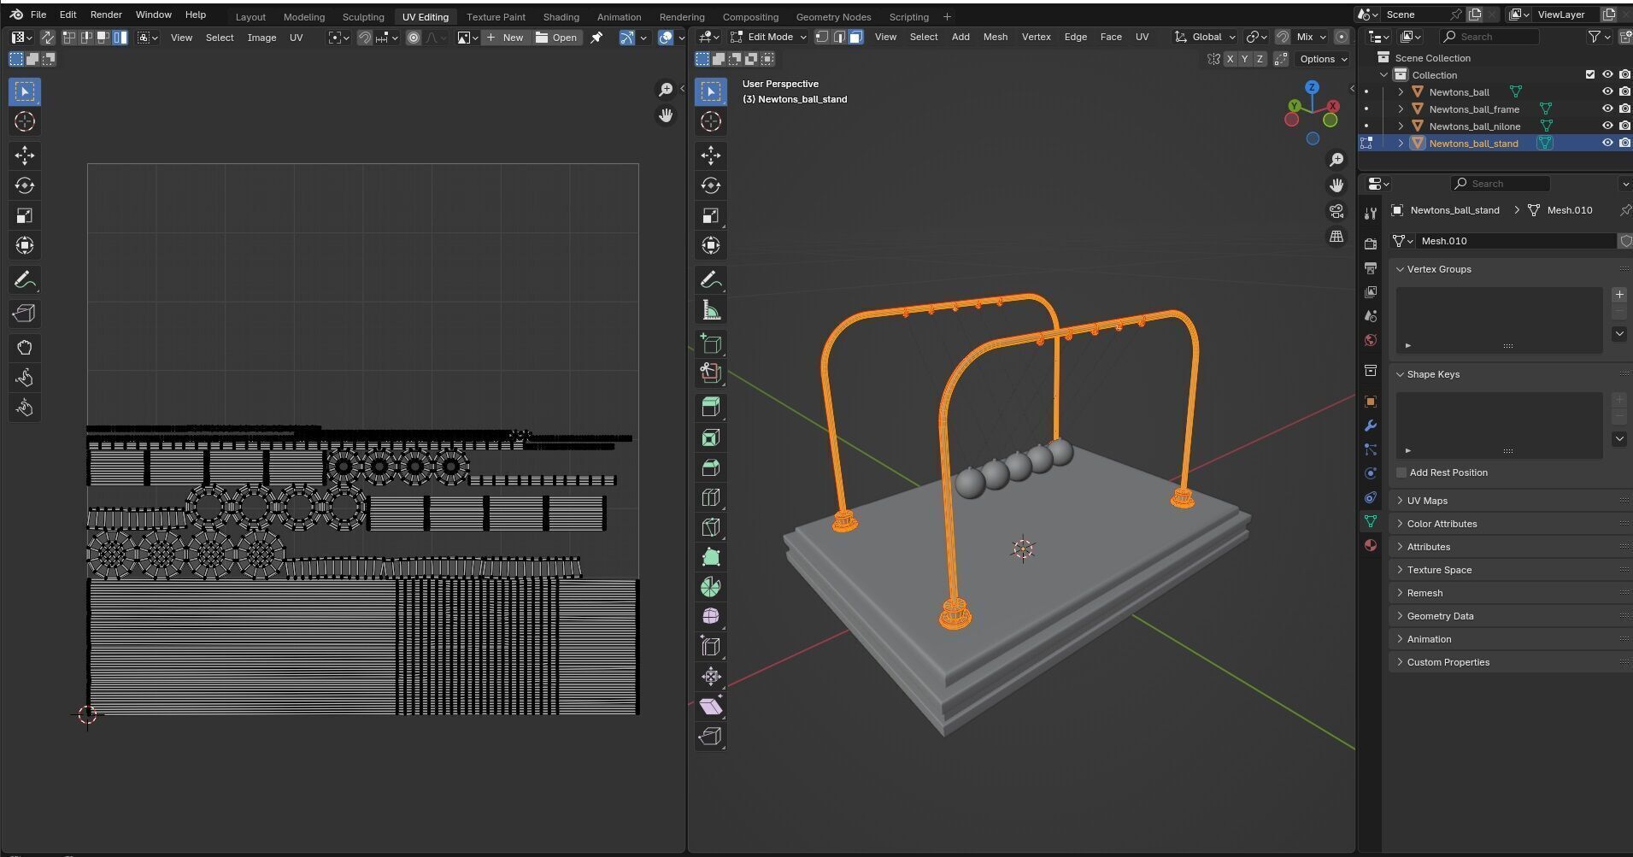The height and width of the screenshot is (857, 1633).
Task: Select the UV Grab sculpt tool
Action: coord(25,348)
